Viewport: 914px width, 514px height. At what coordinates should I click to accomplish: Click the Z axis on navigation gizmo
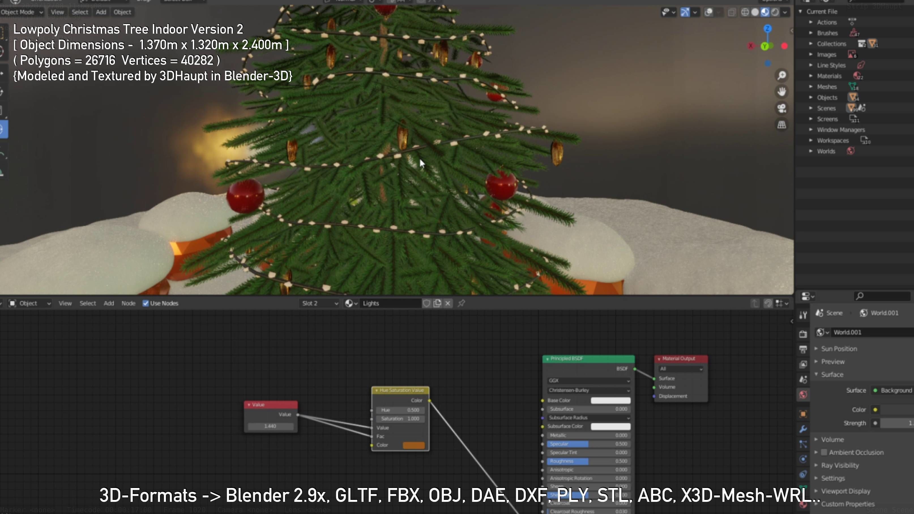(767, 29)
